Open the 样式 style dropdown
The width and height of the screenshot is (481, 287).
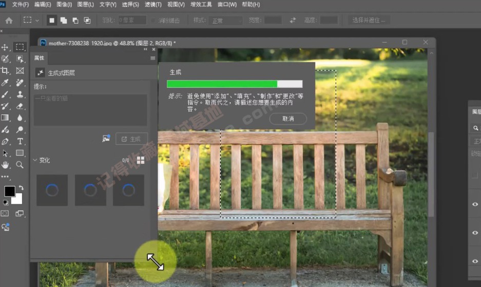pos(225,21)
